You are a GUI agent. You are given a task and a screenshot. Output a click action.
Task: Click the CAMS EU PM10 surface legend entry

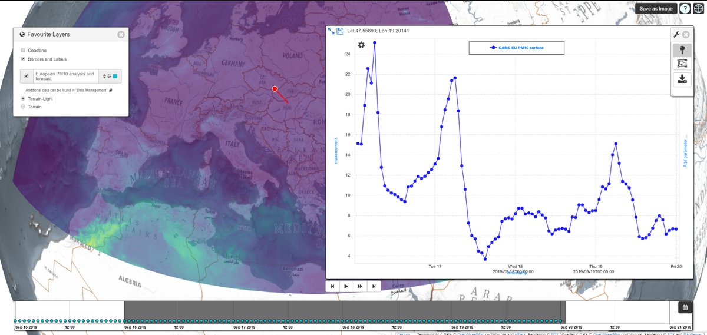tap(517, 48)
